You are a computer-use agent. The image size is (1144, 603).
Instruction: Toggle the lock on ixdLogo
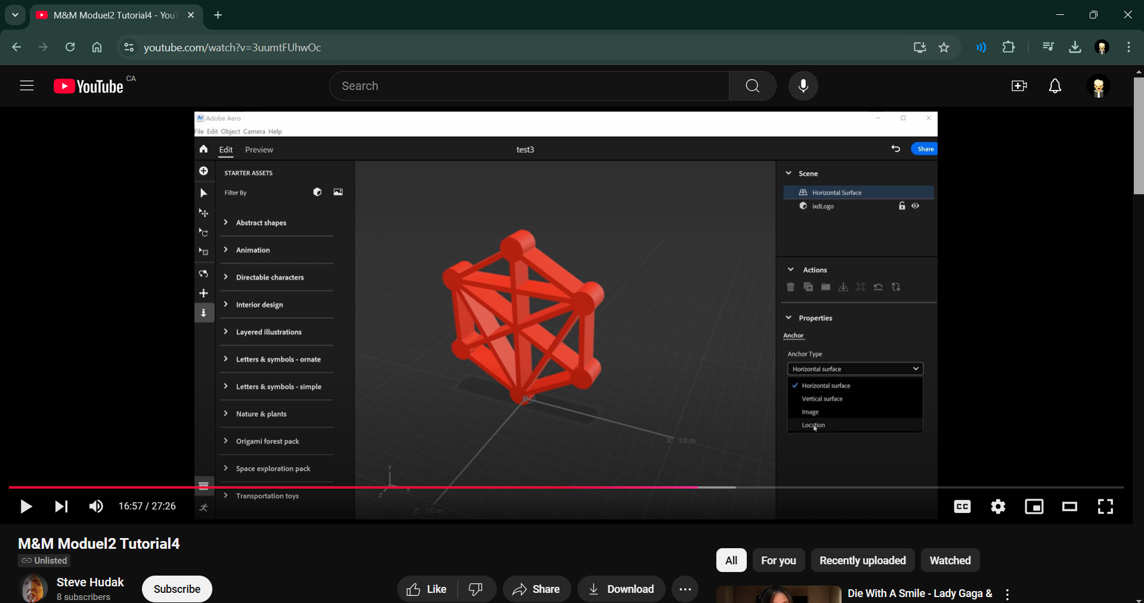[902, 206]
